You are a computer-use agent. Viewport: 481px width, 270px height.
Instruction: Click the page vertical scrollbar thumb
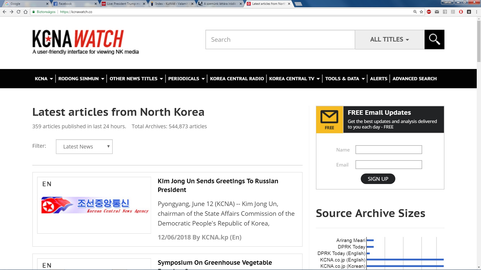[x=479, y=41]
